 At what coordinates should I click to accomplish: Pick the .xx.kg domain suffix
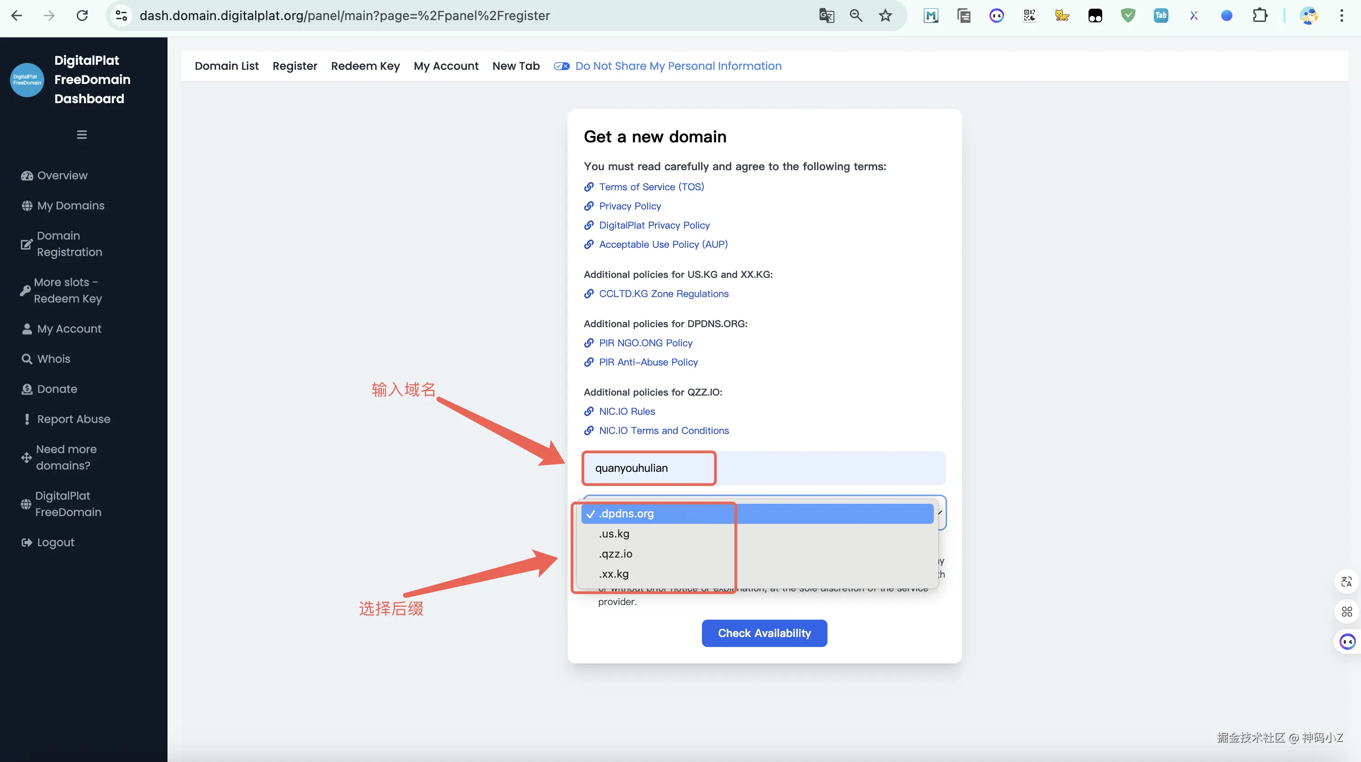click(614, 574)
